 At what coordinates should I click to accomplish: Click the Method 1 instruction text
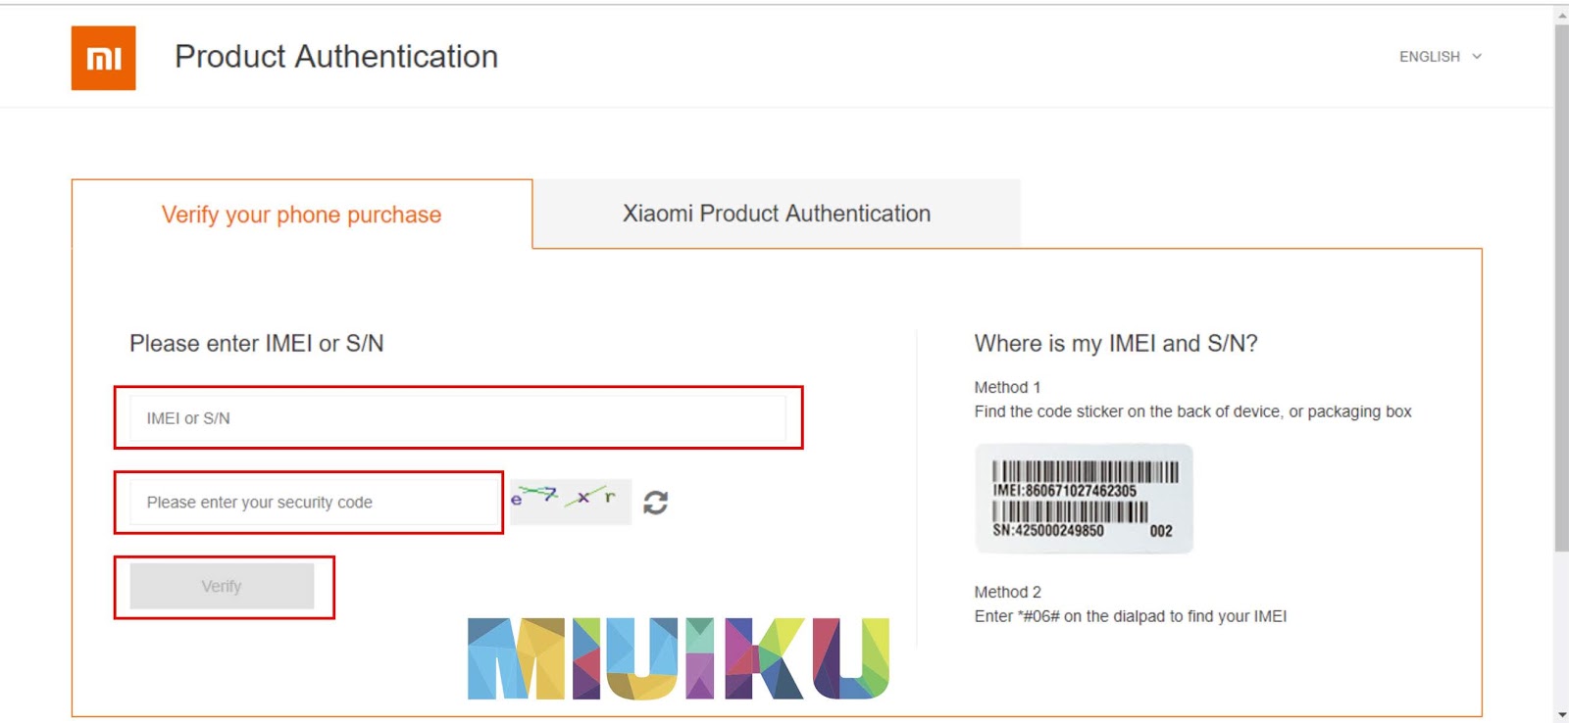1191,411
